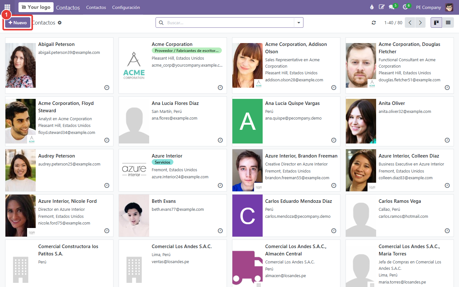Click email audrey.peterson25@example.com
Viewport: 459px width, 287px height.
[x=69, y=164]
